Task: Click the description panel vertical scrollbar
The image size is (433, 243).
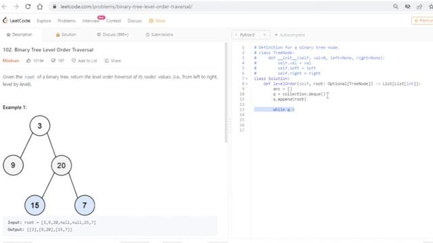Action: click(x=226, y=92)
